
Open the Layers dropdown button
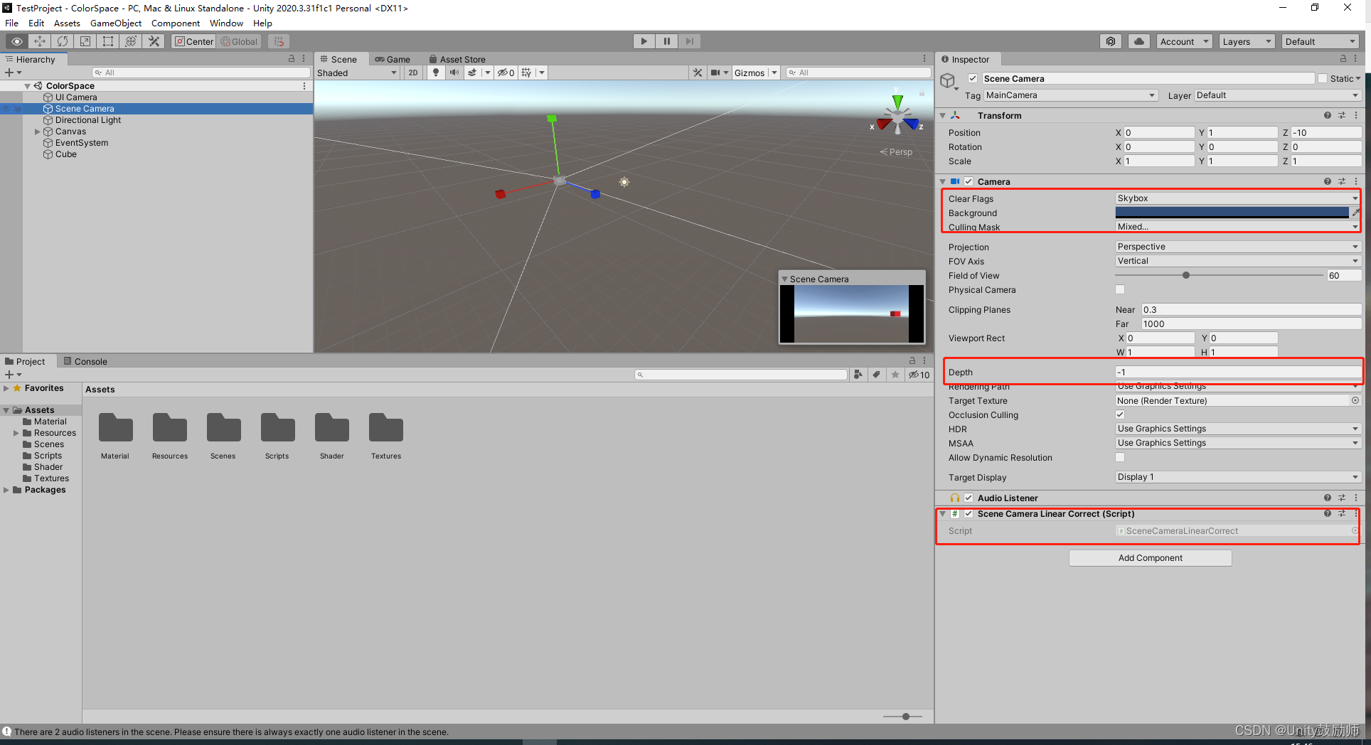(x=1247, y=41)
